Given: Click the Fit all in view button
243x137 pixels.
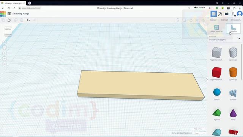Looking at the screenshot, I should click(x=5, y=48).
